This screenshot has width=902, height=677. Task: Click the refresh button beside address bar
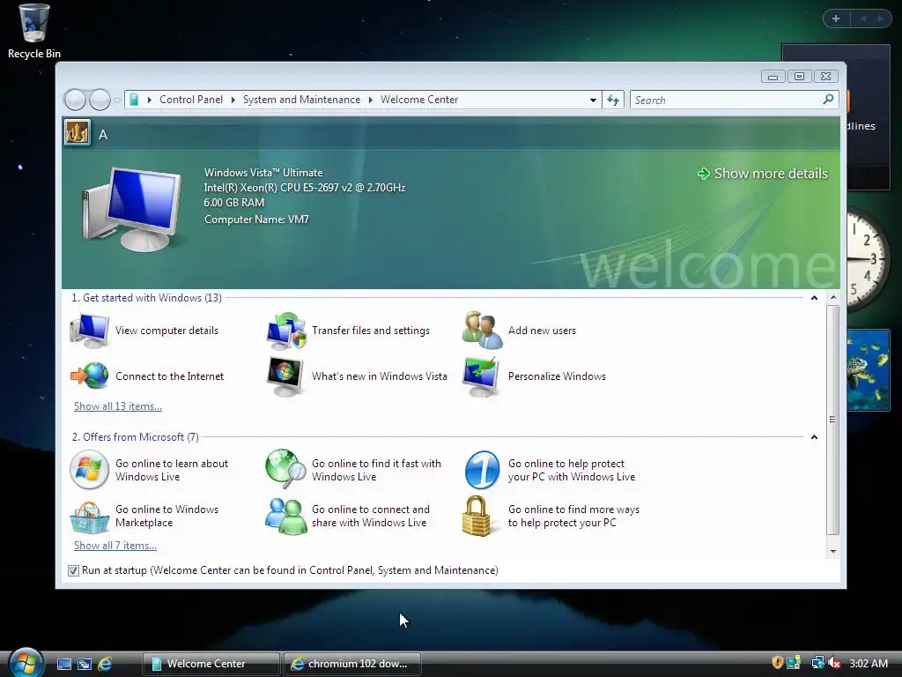[x=613, y=100]
